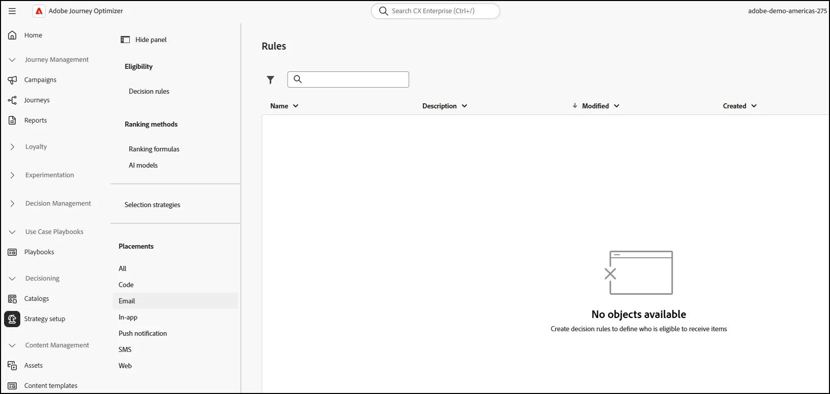Open Content templates
This screenshot has height=394, width=830.
coord(51,385)
